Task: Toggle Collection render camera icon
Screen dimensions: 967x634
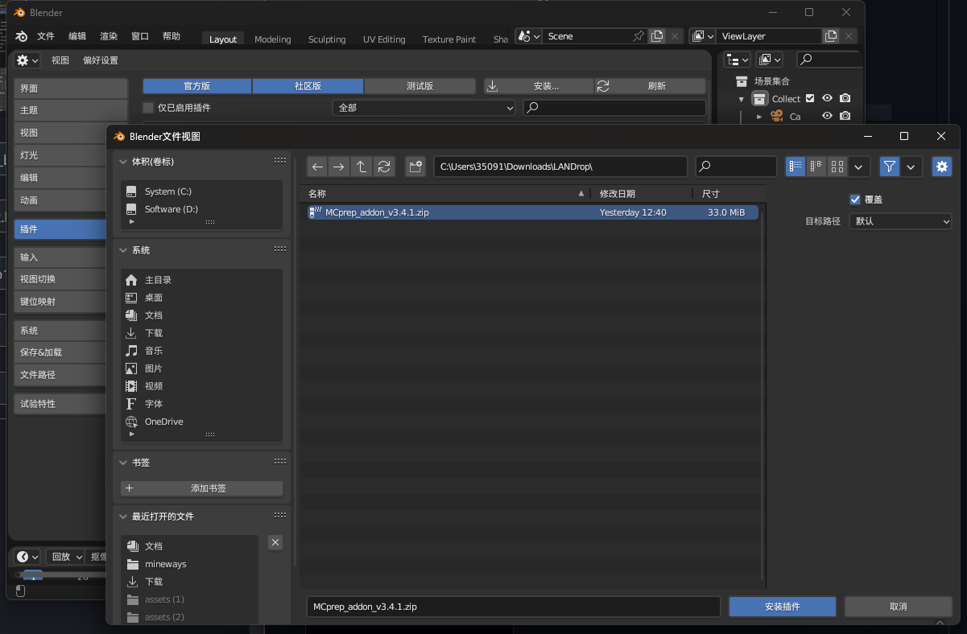Action: [x=845, y=98]
